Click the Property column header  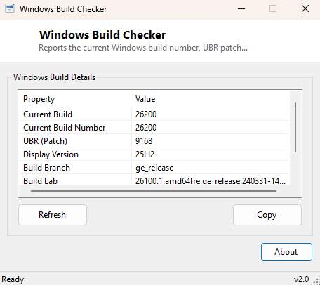point(75,99)
